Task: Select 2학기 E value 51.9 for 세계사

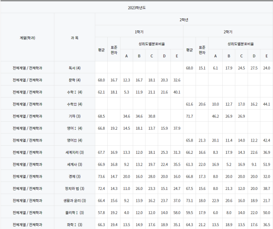Action: pyautogui.click(x=266, y=164)
